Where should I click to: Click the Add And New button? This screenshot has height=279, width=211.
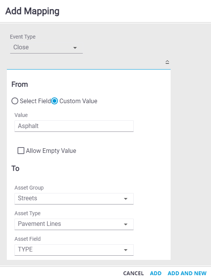187,273
